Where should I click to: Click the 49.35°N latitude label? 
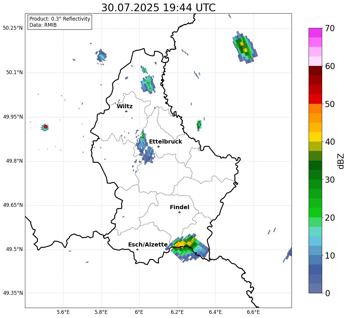(13, 293)
